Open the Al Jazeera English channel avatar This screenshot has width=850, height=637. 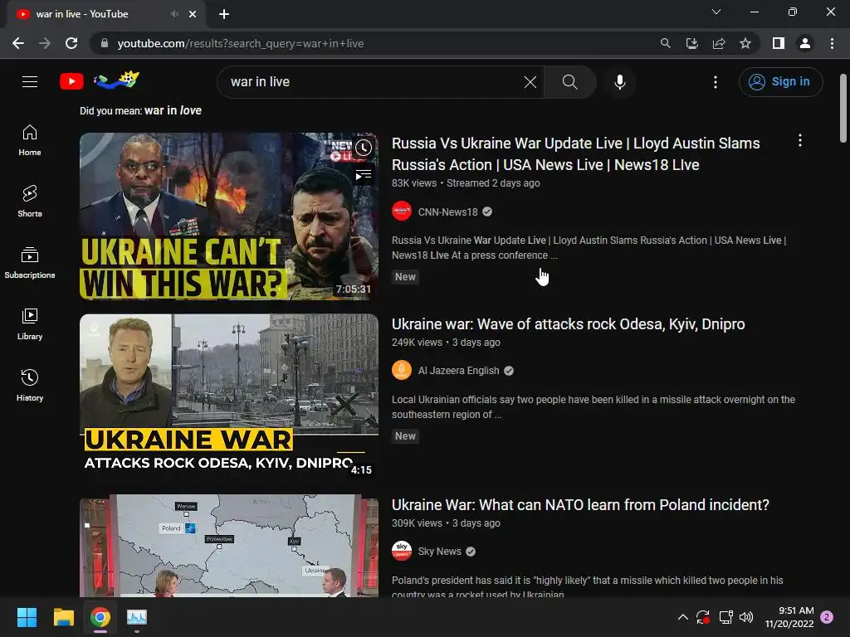[402, 371]
